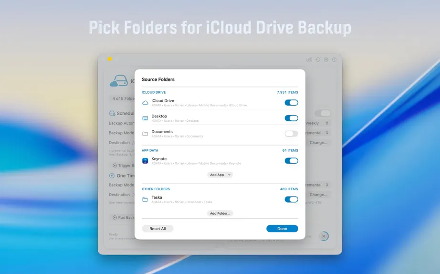This screenshot has height=274, width=440.
Task: Open the Add App dropdown
Action: coord(220,175)
